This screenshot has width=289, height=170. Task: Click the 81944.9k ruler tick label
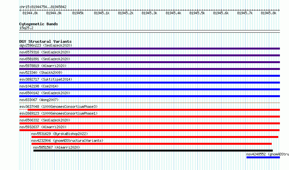tap(54, 13)
